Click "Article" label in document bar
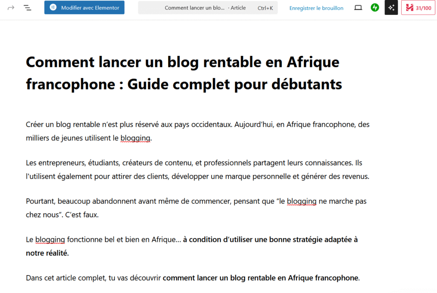Image resolution: width=437 pixels, height=293 pixels. [x=238, y=8]
